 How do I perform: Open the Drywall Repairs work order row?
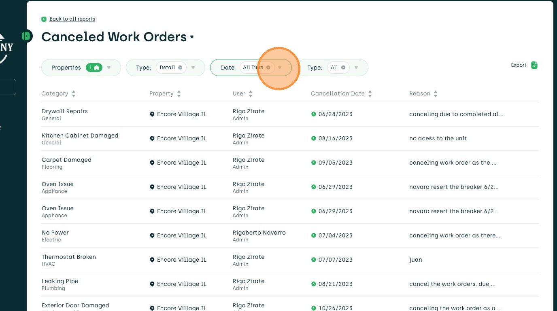coord(65,111)
